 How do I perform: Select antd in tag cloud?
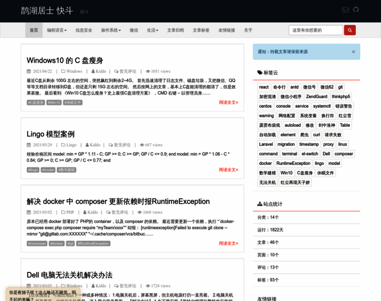click(294, 87)
